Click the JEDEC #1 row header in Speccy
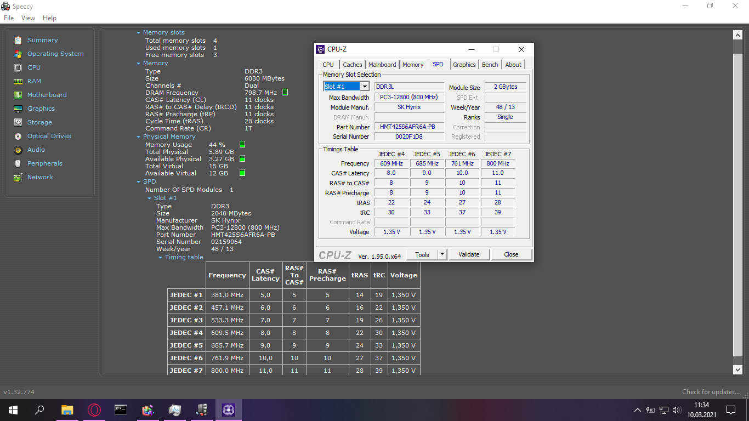The image size is (749, 421). [x=186, y=295]
